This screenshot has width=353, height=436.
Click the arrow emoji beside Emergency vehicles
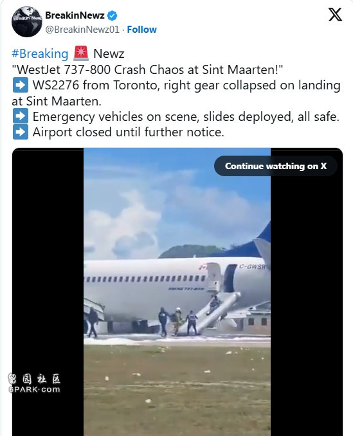click(21, 116)
